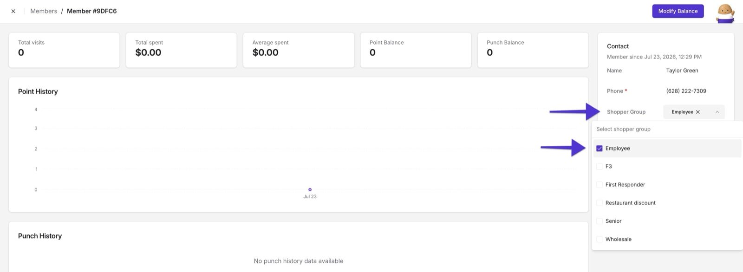Click the Total visits stat card
Screen dimensions: 743x272
(64, 50)
